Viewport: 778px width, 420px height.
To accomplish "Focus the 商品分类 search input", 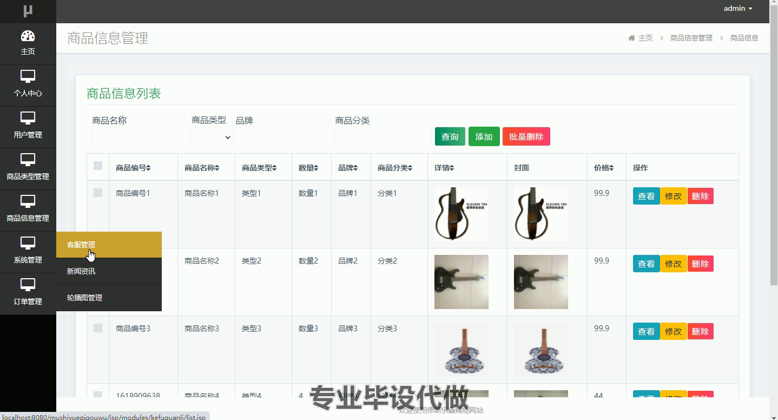I will pos(383,137).
